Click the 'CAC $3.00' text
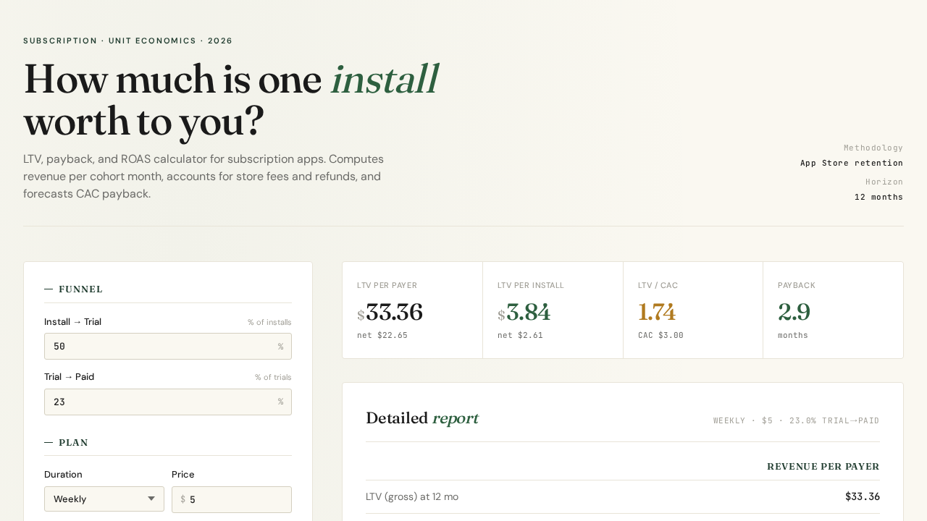This screenshot has height=521, width=927. (660, 336)
